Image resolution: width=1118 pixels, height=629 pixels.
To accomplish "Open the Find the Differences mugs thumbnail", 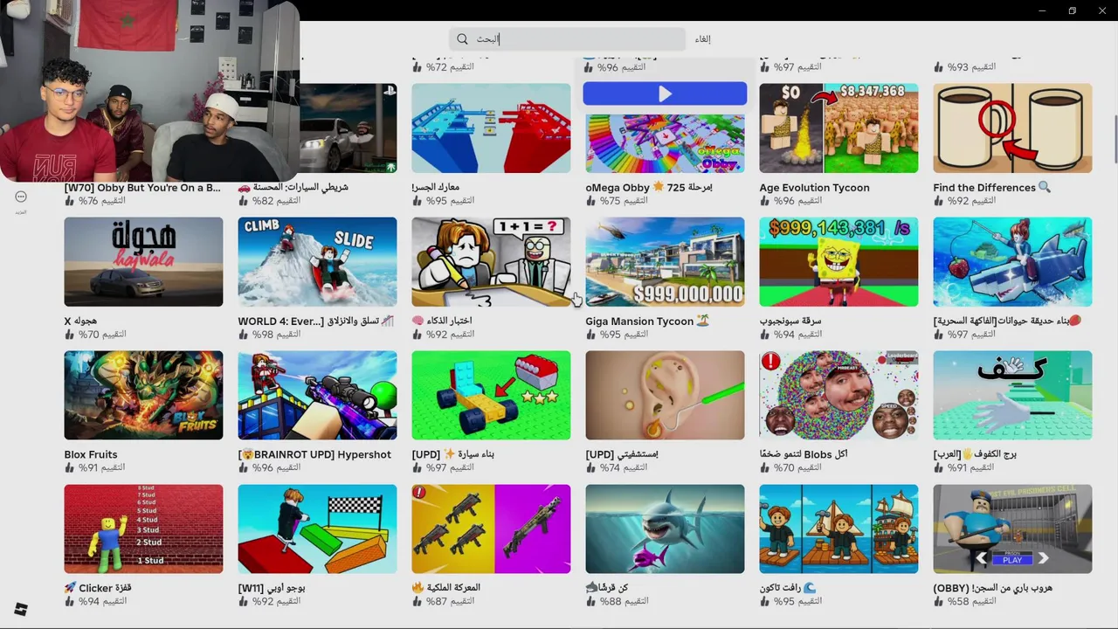I will point(1012,128).
